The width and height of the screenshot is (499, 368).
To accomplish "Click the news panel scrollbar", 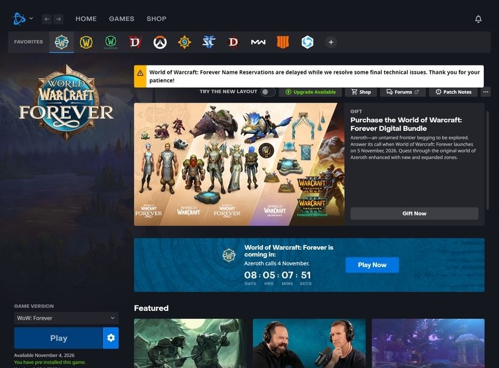I will point(487,160).
